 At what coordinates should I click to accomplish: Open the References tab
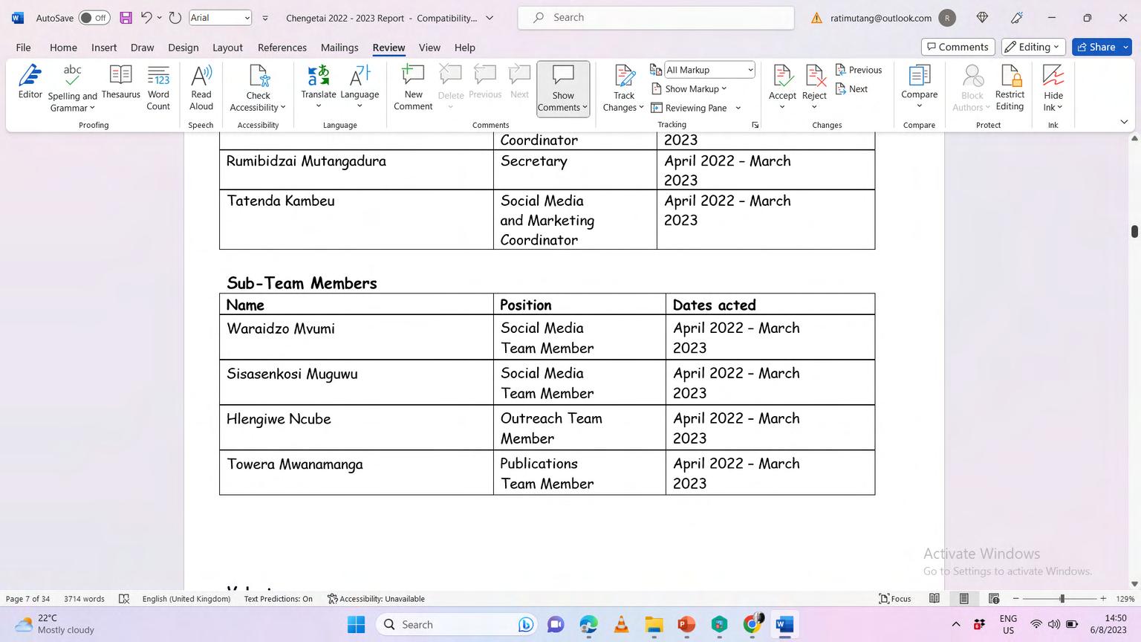(x=282, y=48)
